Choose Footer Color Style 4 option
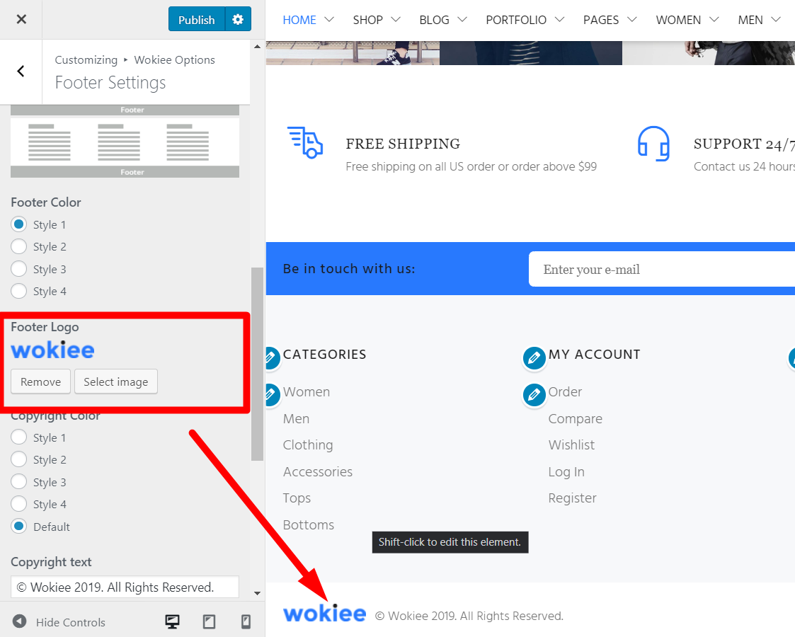 click(19, 291)
